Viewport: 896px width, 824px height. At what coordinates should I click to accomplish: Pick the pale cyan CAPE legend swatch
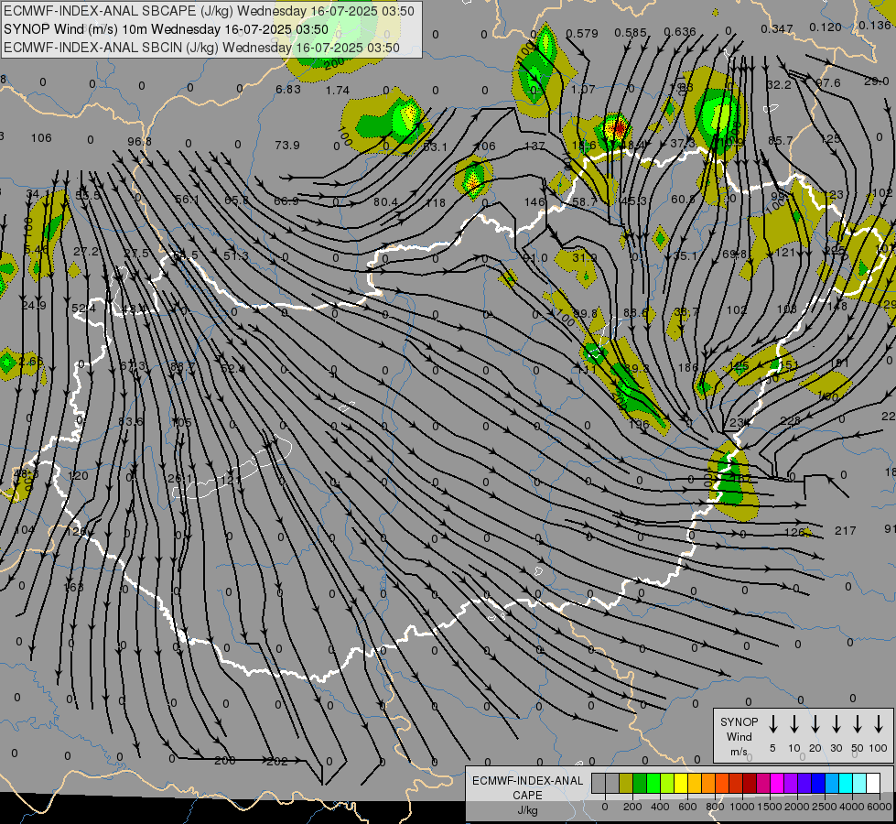[858, 783]
